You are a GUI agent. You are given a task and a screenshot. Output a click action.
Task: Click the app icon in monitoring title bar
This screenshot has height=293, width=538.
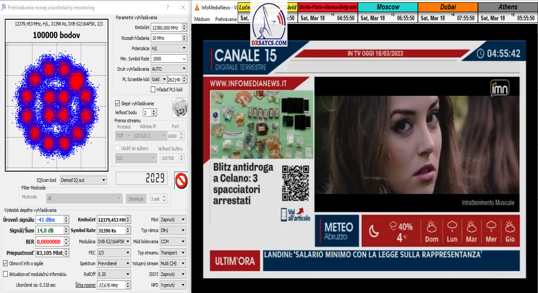click(4, 7)
